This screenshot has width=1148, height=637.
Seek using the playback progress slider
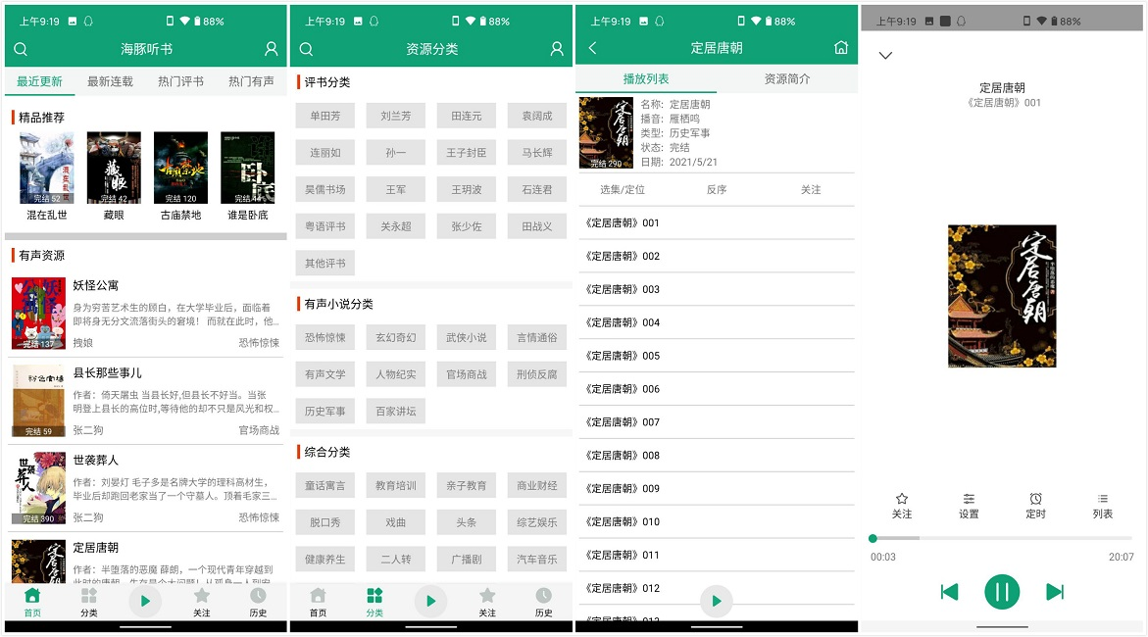[1002, 537]
